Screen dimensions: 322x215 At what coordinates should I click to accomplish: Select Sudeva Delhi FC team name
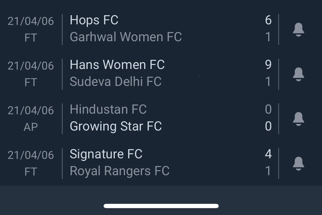point(116,82)
